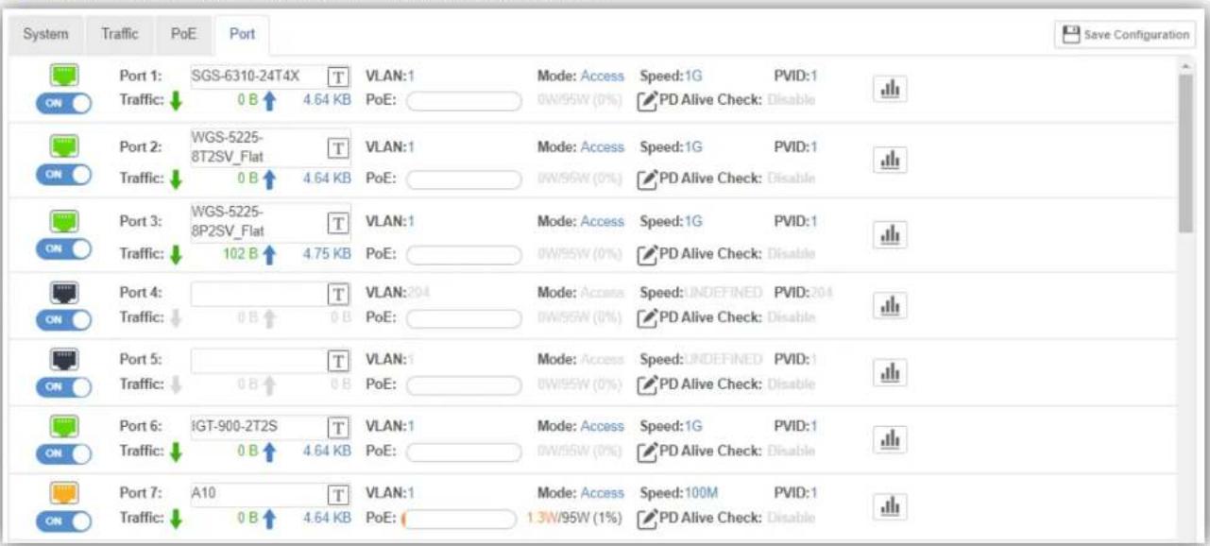The width and height of the screenshot is (1210, 546).
Task: Click the 4.75 KB upload traffic value on Port 3
Action: (x=327, y=253)
